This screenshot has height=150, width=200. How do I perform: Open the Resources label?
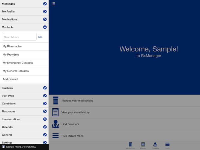coord(9,111)
